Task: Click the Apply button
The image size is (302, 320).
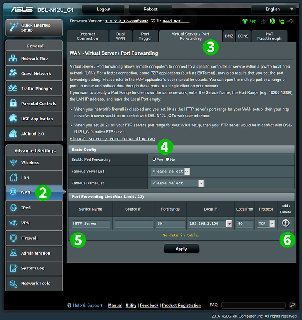Action: (181, 249)
